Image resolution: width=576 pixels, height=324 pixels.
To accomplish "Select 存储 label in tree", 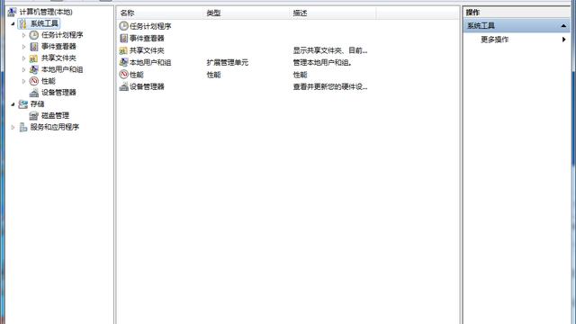I will (37, 104).
